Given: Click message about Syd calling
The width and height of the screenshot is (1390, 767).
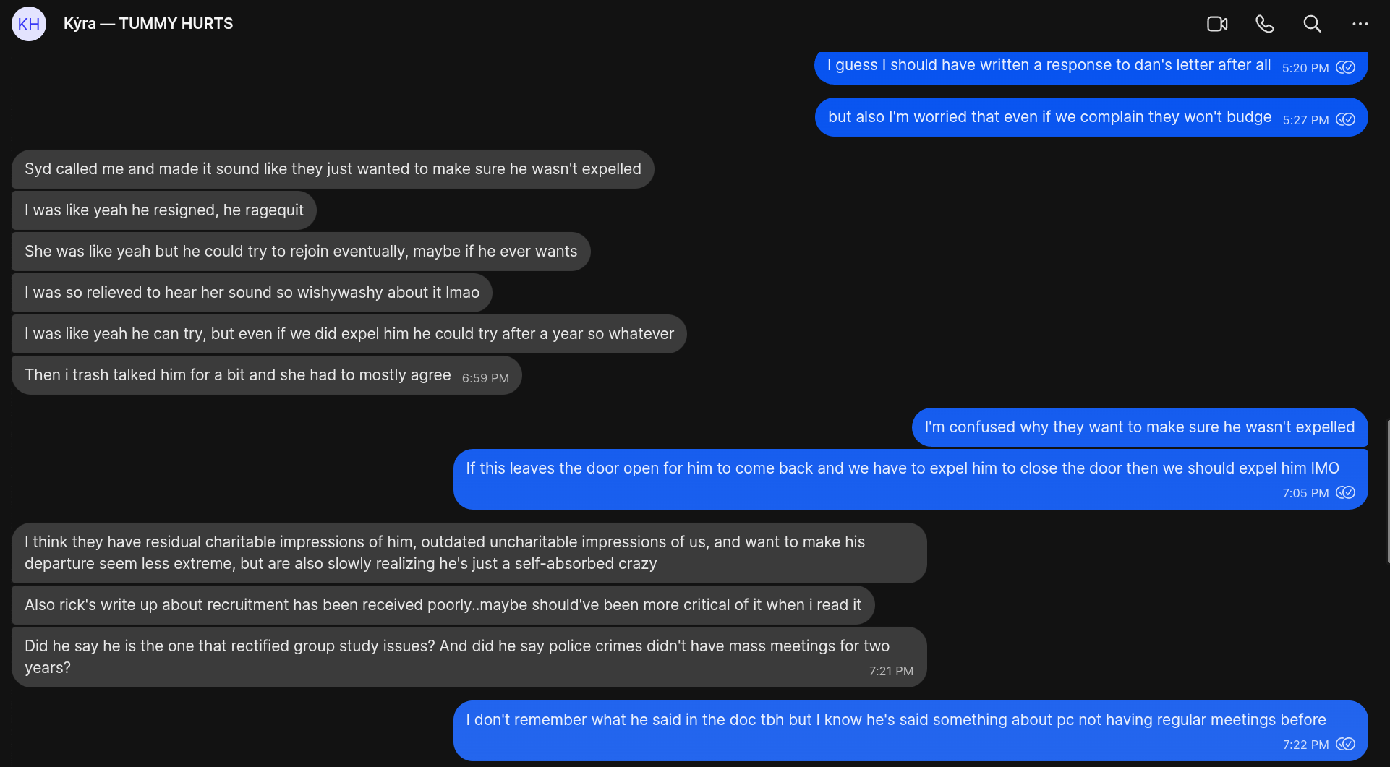Looking at the screenshot, I should pos(333,169).
